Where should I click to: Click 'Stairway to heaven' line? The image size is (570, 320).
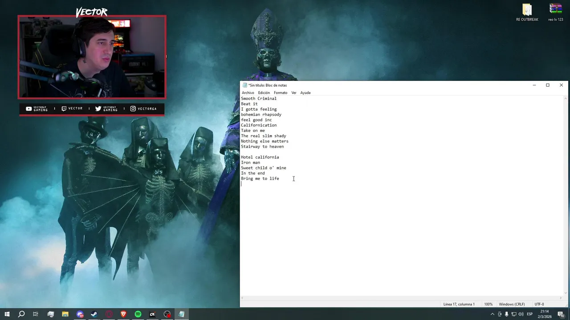coord(262,146)
